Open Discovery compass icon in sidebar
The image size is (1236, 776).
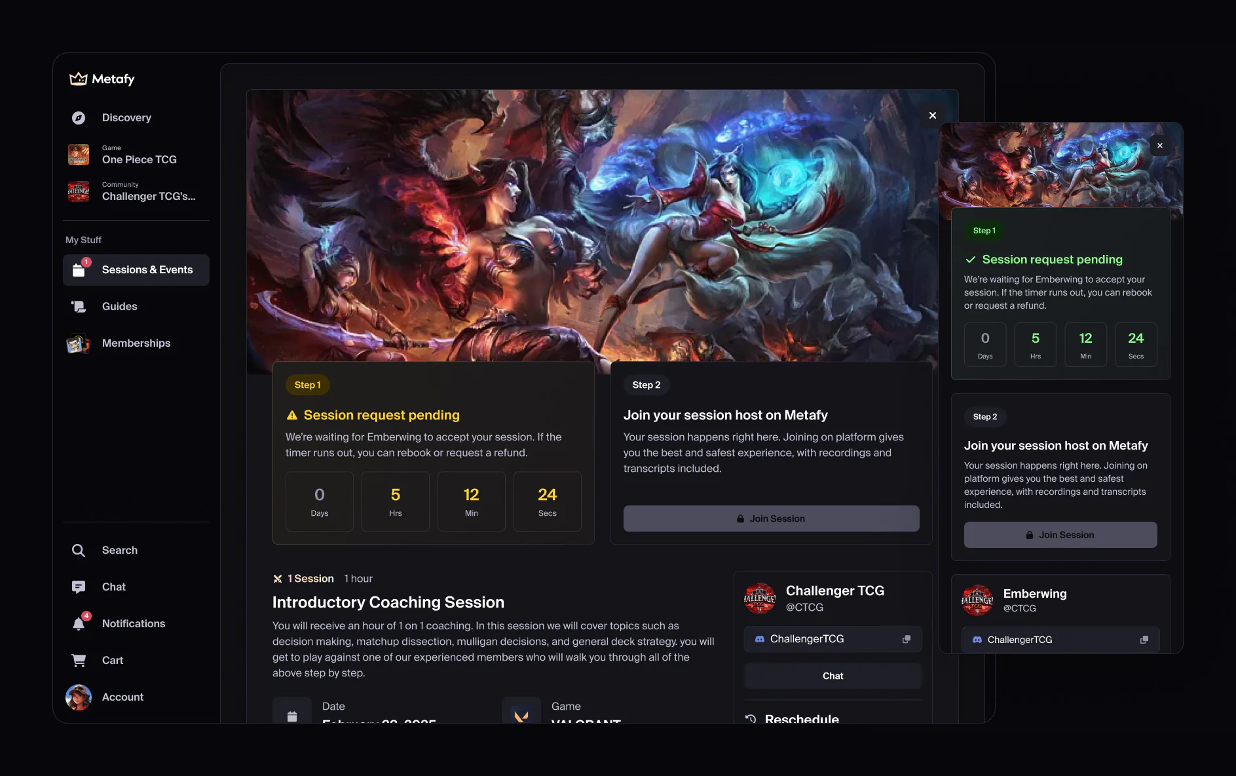(x=79, y=118)
